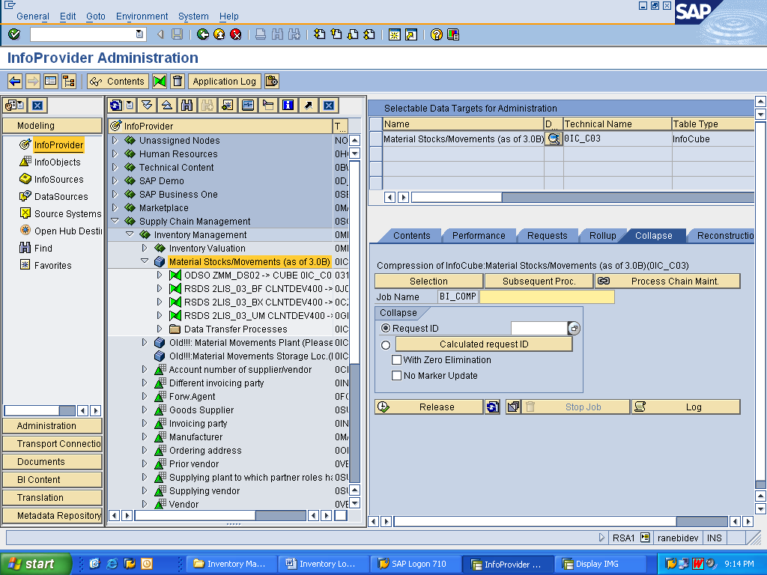Open the Goto menu

(96, 16)
